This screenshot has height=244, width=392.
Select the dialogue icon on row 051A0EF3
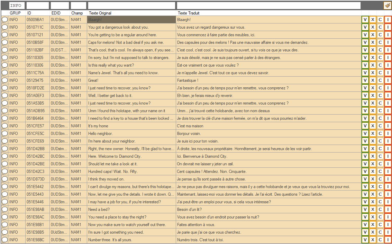coord(5,96)
